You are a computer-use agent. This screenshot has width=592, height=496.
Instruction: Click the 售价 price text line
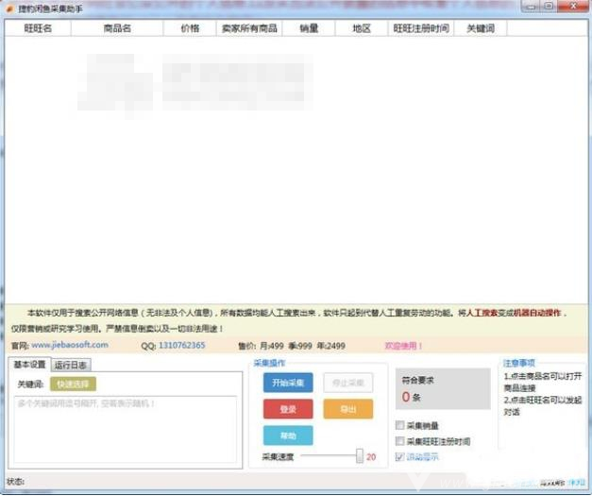[292, 346]
